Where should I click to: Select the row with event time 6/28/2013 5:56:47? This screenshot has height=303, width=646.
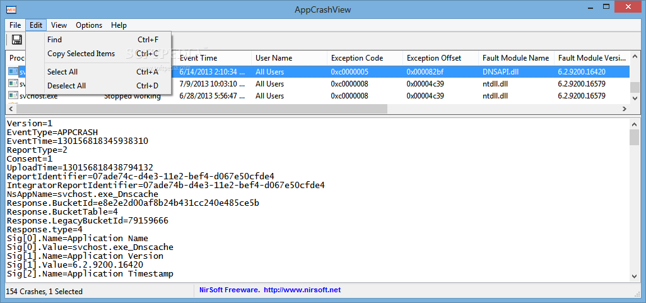(x=317, y=96)
